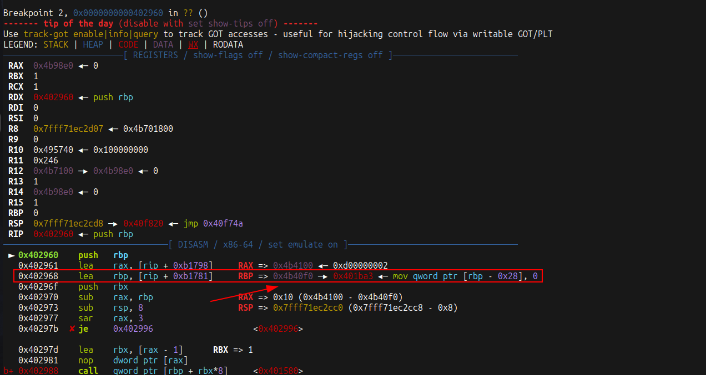
Task: Click address 0x402968 in the highlighted row
Action: [38, 276]
